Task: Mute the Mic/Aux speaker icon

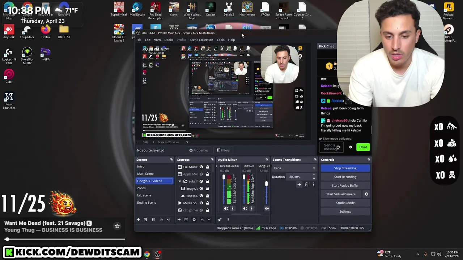Action: (245, 208)
